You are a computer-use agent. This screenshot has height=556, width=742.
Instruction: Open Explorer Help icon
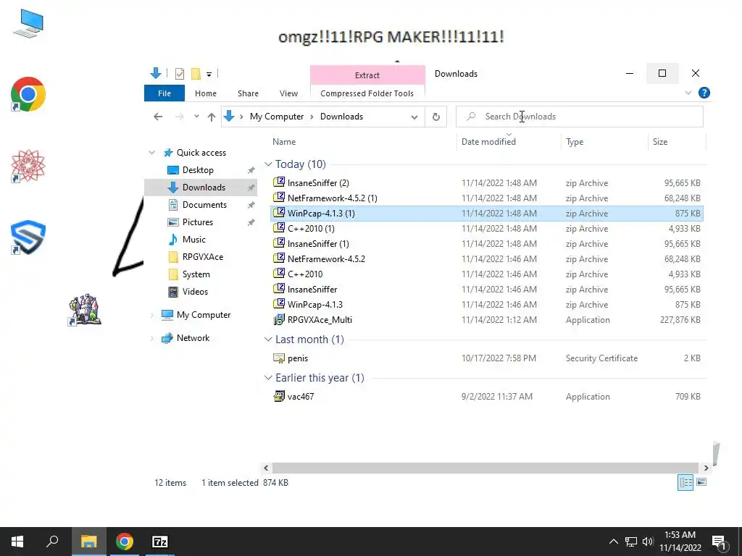pyautogui.click(x=704, y=93)
